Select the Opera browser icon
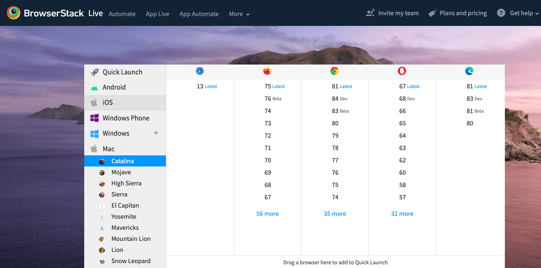 402,71
